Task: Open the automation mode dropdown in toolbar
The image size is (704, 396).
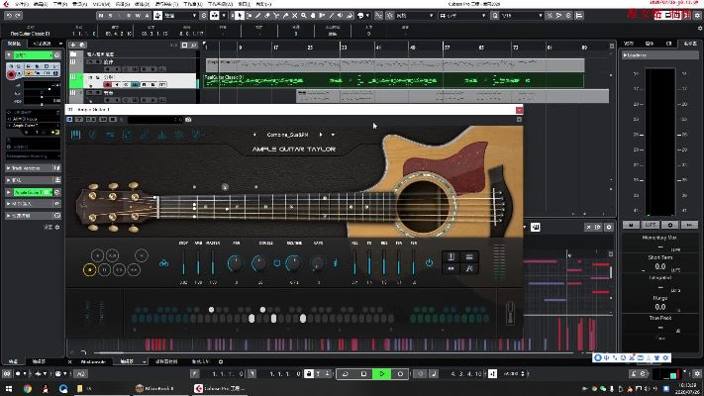Action: tap(178, 16)
